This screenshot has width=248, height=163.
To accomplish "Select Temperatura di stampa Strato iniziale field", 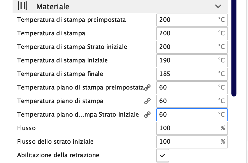I will 192,47.
